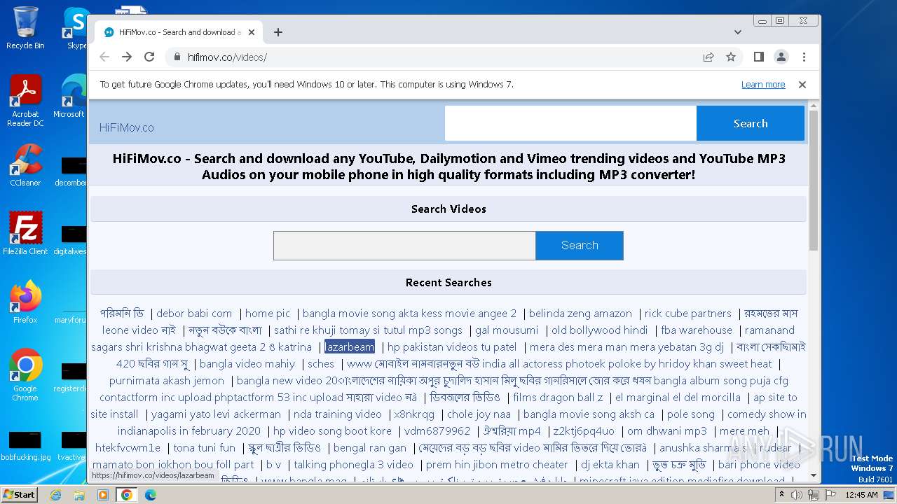Click the HiFiMov.co site logo link
The image size is (897, 504).
(127, 127)
